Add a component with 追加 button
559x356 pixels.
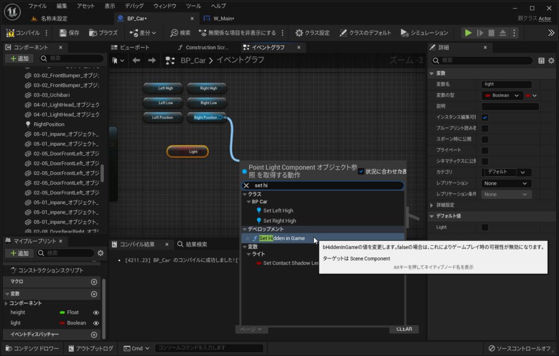(x=19, y=58)
